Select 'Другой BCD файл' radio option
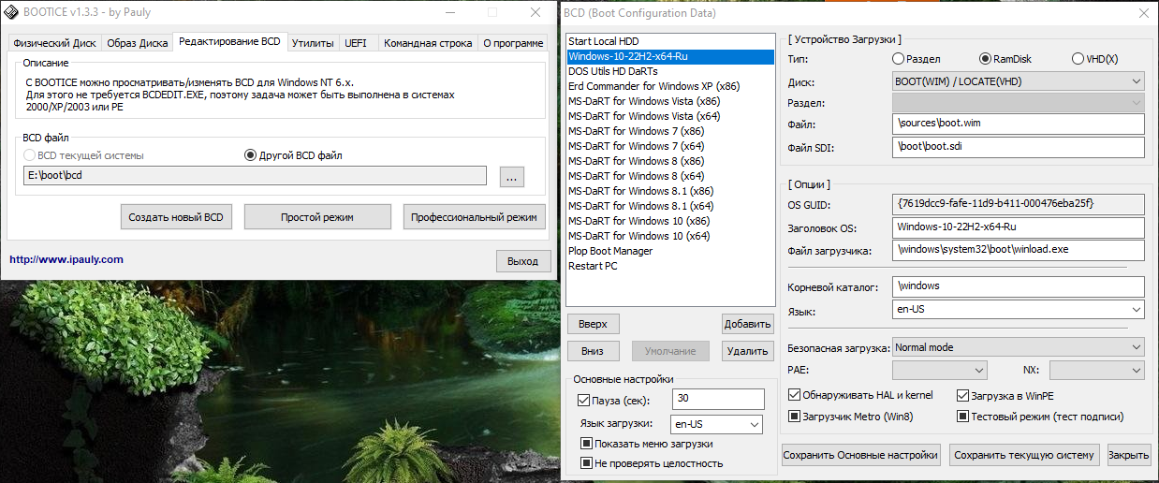The height and width of the screenshot is (483, 1159). 250,155
